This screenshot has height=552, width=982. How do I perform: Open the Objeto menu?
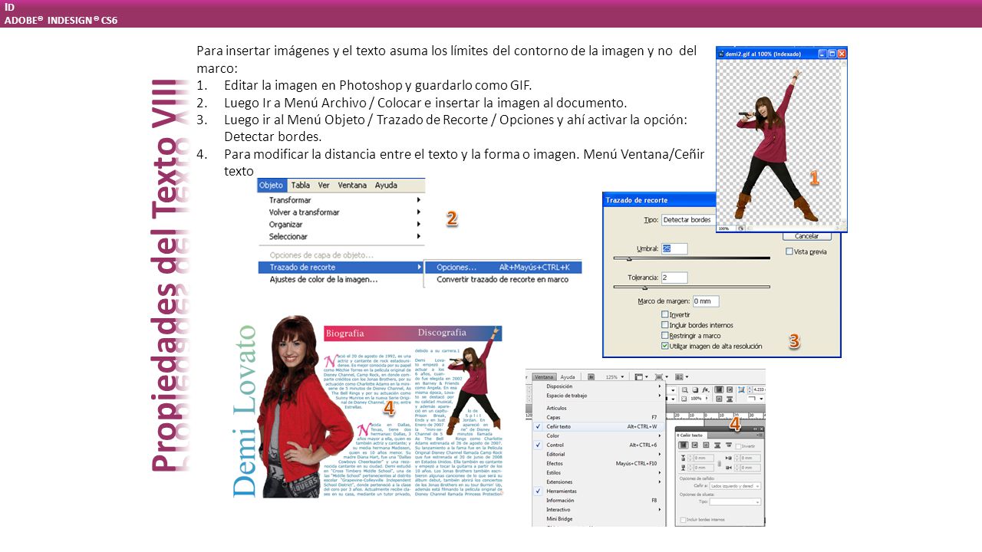271,186
